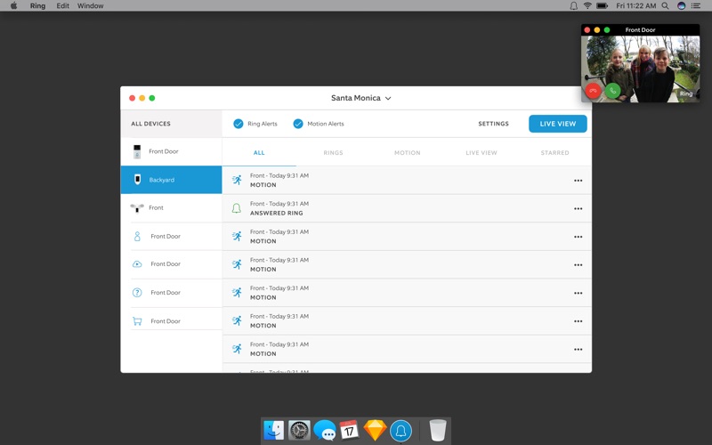This screenshot has width=712, height=445.
Task: Open the Wi-Fi status menu
Action: coord(587,6)
